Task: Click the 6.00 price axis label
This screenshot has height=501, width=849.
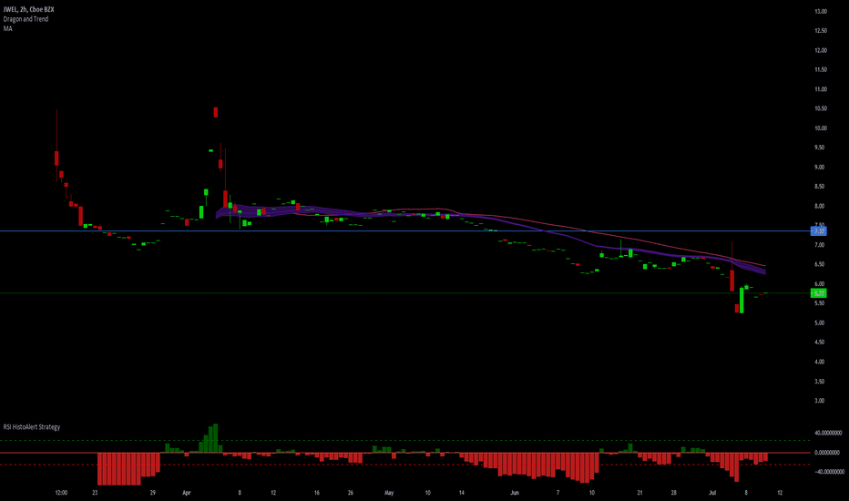Action: point(819,284)
